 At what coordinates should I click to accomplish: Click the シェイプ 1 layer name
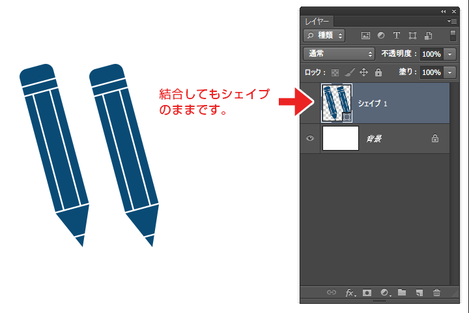click(373, 104)
